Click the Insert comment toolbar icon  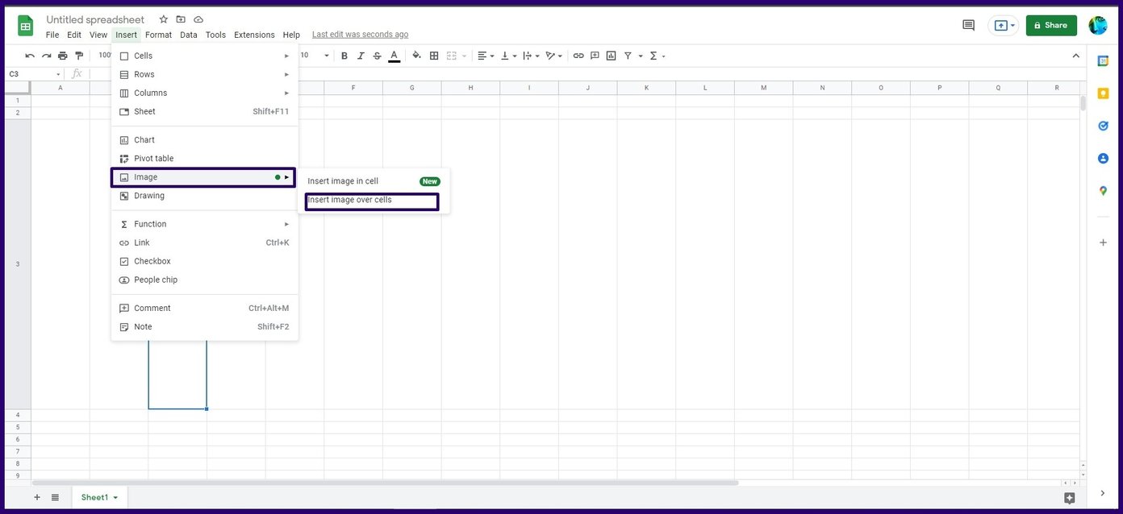coord(595,56)
